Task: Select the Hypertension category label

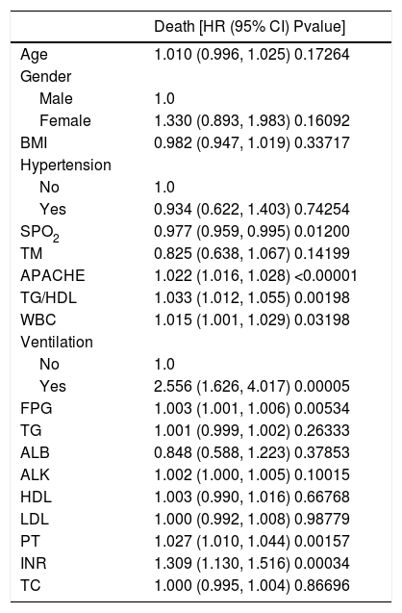Action: pyautogui.click(x=65, y=165)
